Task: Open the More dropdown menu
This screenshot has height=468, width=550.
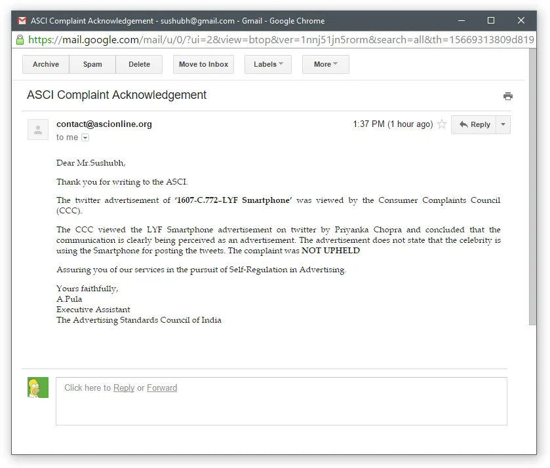Action: [326, 64]
